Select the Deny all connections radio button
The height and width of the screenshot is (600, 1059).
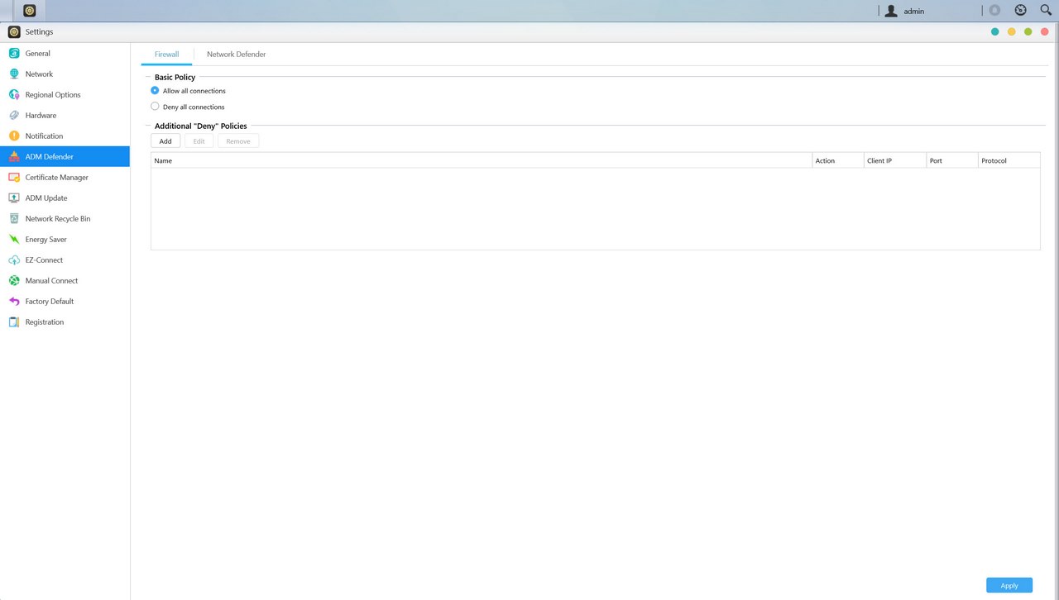coord(155,106)
